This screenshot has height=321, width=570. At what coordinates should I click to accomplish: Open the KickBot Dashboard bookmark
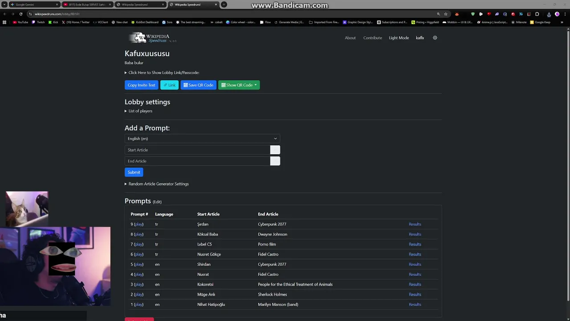pyautogui.click(x=145, y=22)
